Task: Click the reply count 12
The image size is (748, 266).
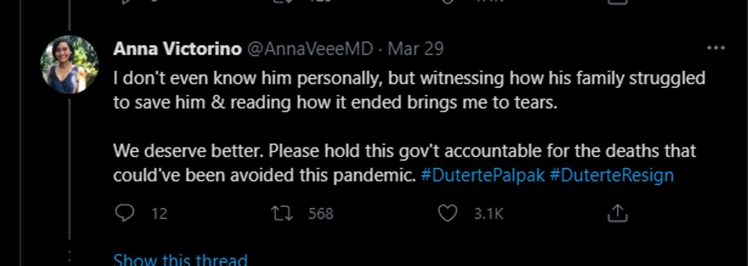Action: 160,214
